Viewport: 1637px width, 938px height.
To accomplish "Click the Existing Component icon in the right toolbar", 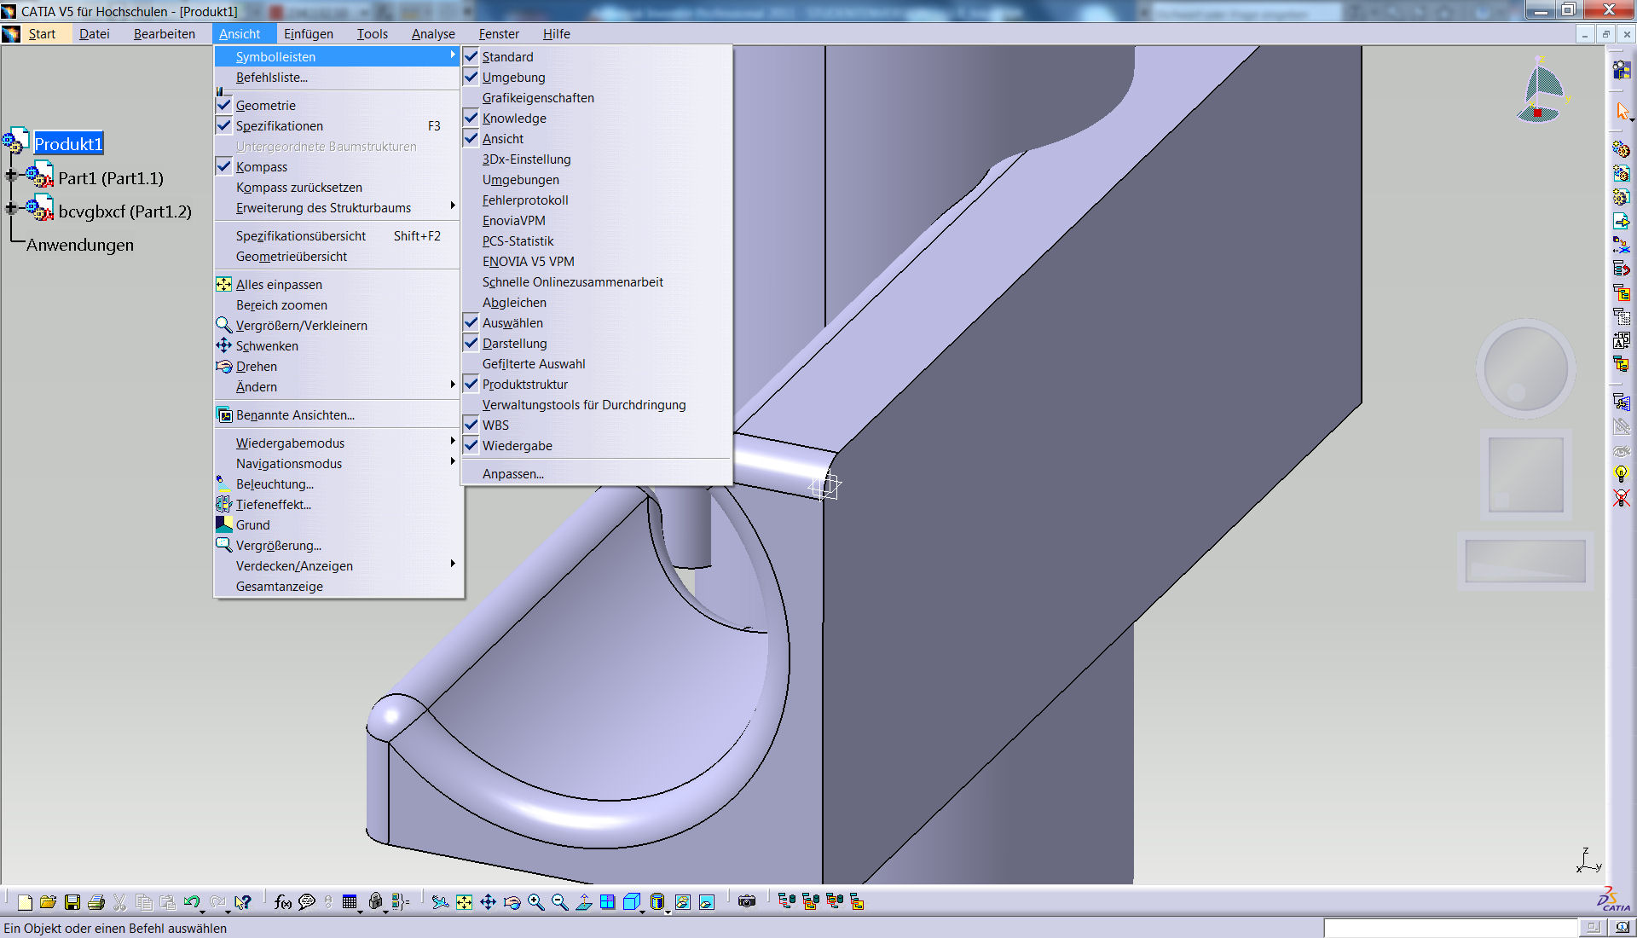I will (1621, 222).
